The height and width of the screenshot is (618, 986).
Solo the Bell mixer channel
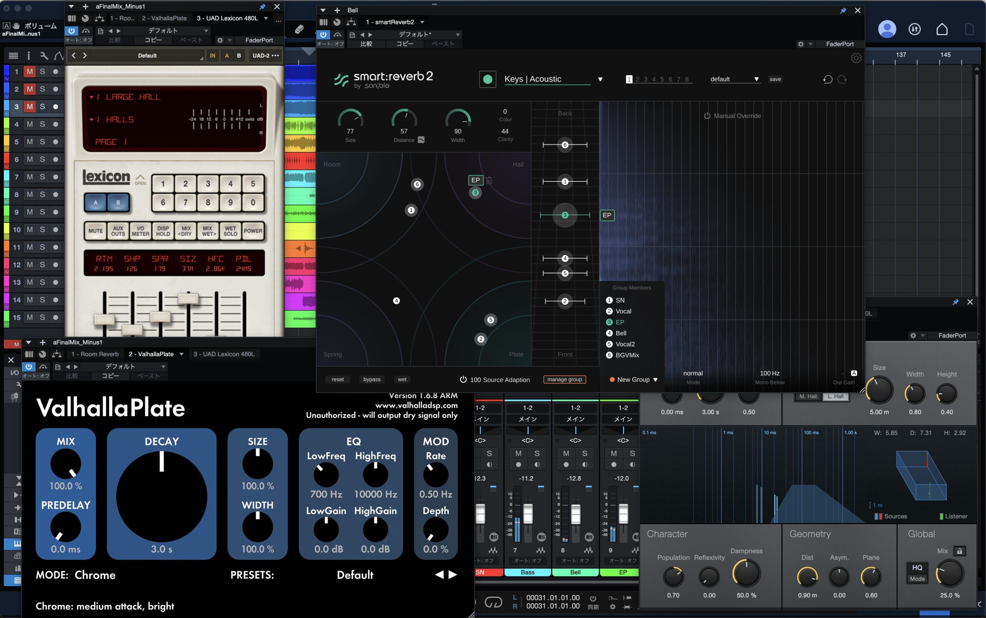coord(585,453)
